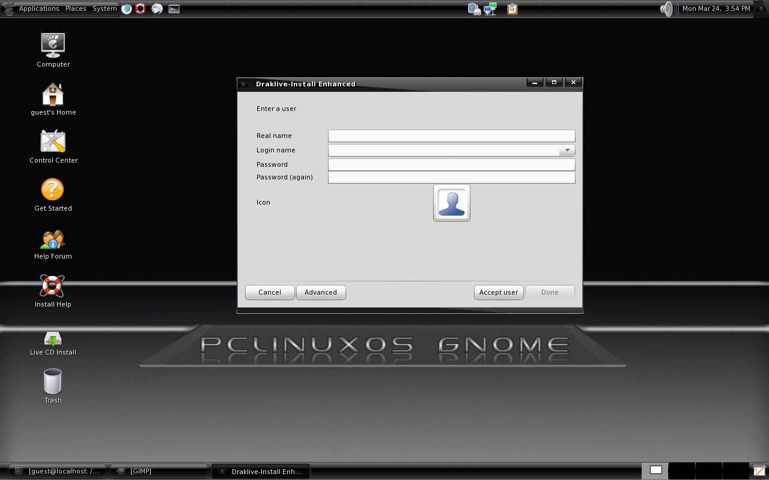
Task: Open the System menu
Action: pos(105,8)
